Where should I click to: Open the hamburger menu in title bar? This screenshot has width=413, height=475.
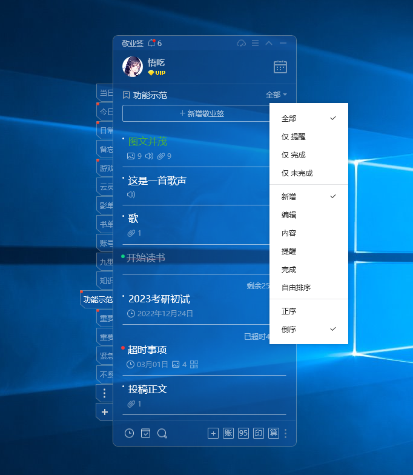tap(256, 43)
